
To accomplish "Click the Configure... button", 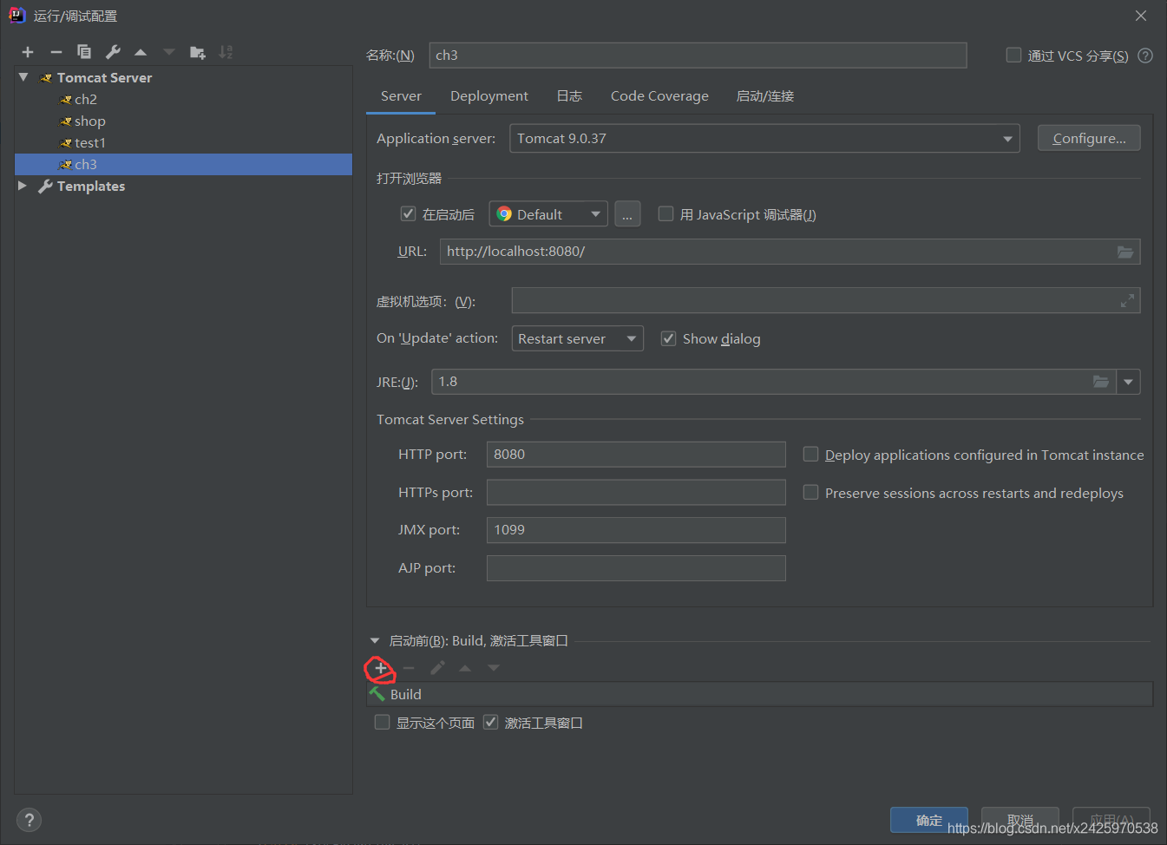I will (1089, 139).
